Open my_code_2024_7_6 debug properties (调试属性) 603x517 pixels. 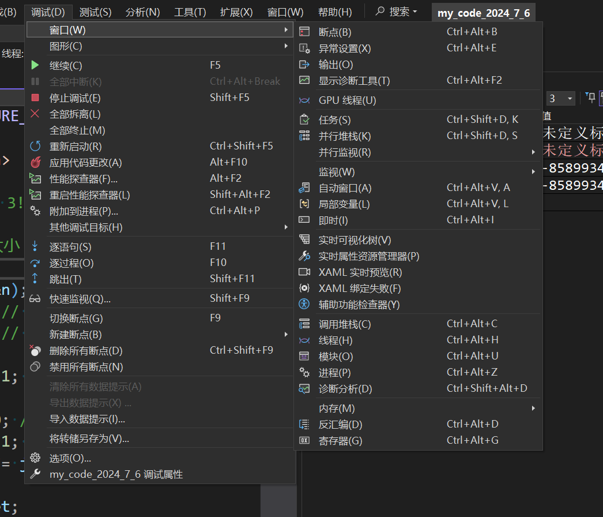click(116, 474)
